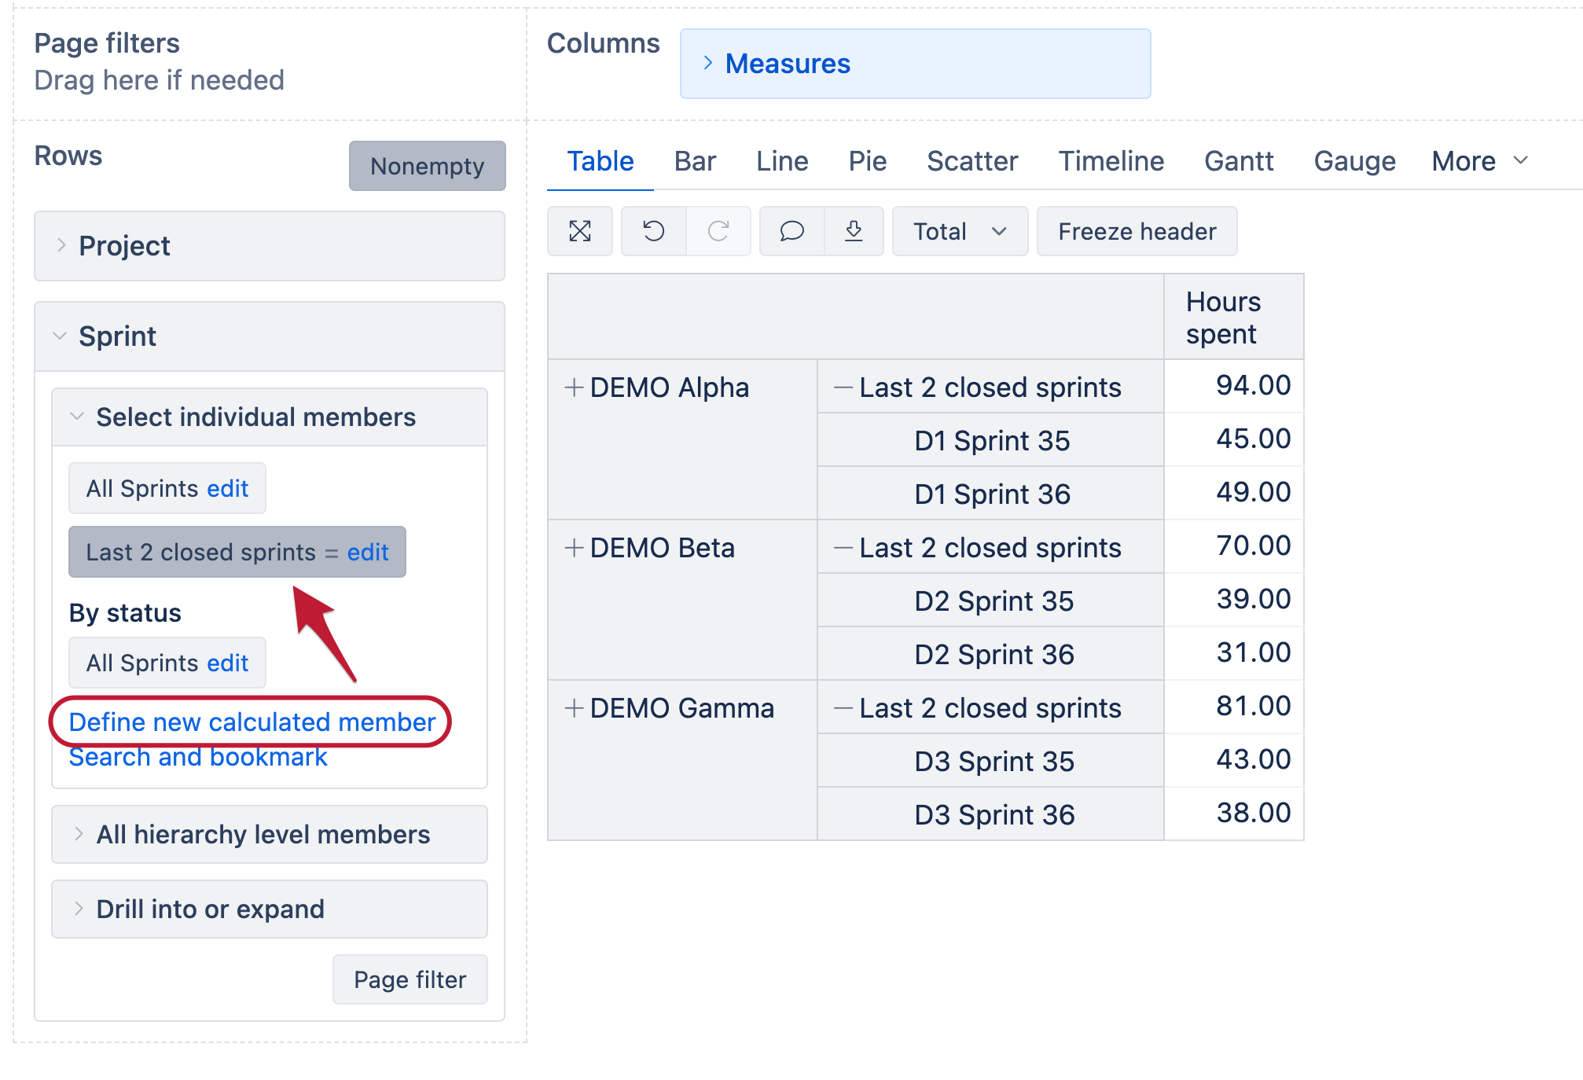Expand All hierarchy level members section
1583x1080 pixels.
(x=270, y=834)
